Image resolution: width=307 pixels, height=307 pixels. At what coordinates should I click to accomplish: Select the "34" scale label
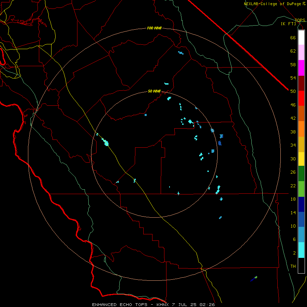click(x=293, y=145)
